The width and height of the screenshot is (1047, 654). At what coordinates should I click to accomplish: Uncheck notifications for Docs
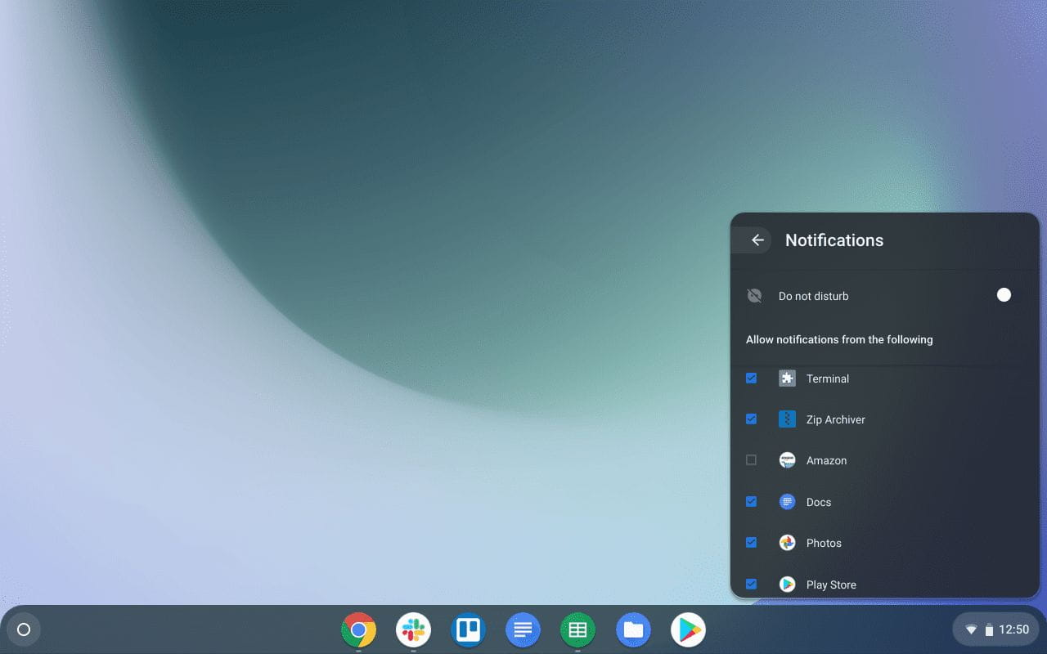click(x=751, y=501)
